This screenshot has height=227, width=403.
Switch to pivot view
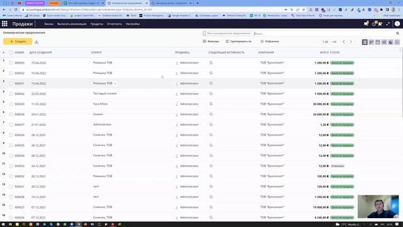pos(384,42)
